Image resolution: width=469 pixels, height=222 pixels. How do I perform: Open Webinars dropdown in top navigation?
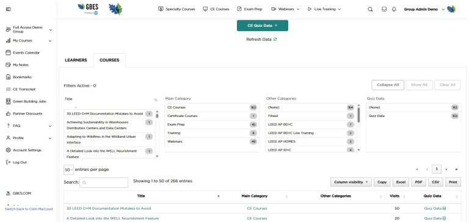(x=285, y=9)
